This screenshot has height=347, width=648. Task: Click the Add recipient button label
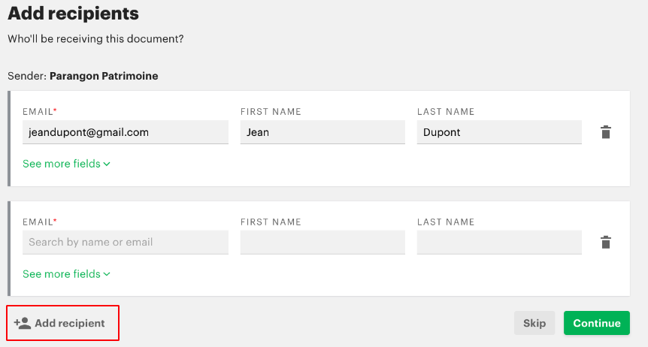[x=70, y=323]
